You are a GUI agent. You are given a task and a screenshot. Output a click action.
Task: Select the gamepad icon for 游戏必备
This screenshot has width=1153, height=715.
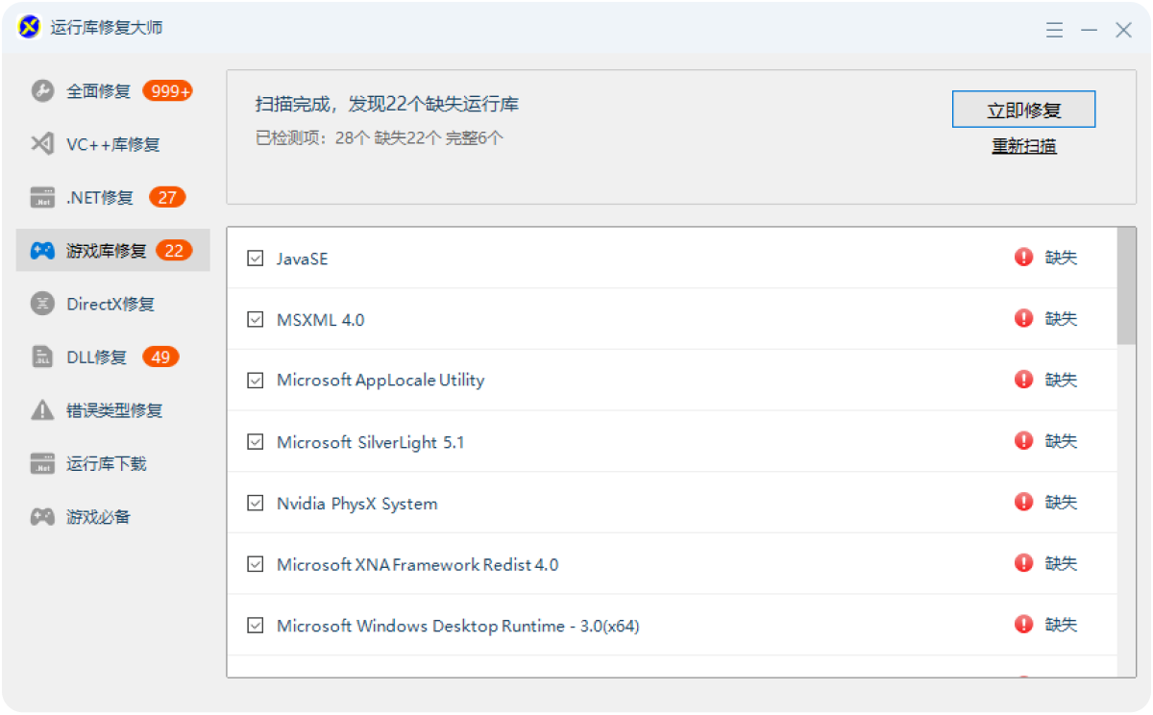coord(42,517)
